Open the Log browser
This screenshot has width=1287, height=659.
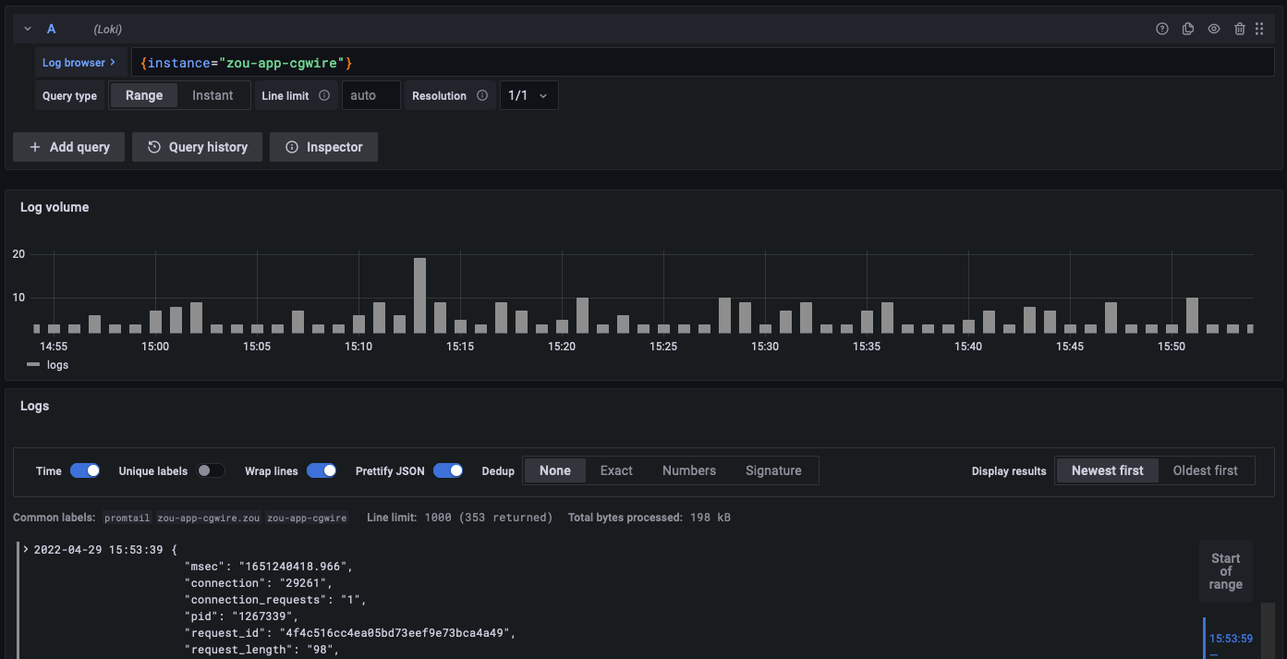[x=79, y=63]
